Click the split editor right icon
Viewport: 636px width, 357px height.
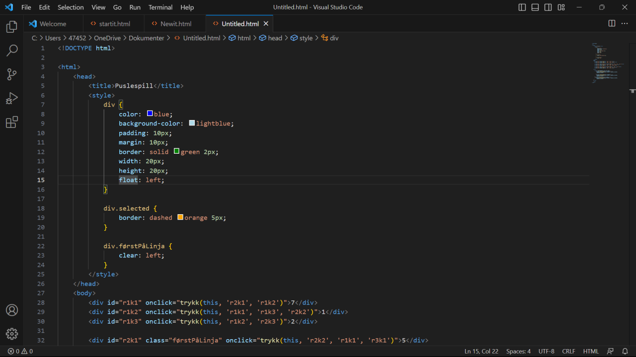612,23
